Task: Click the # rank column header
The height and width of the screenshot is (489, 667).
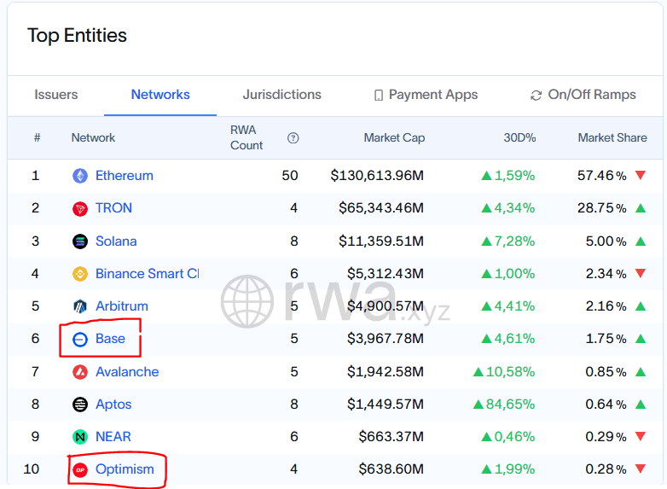Action: [x=37, y=138]
